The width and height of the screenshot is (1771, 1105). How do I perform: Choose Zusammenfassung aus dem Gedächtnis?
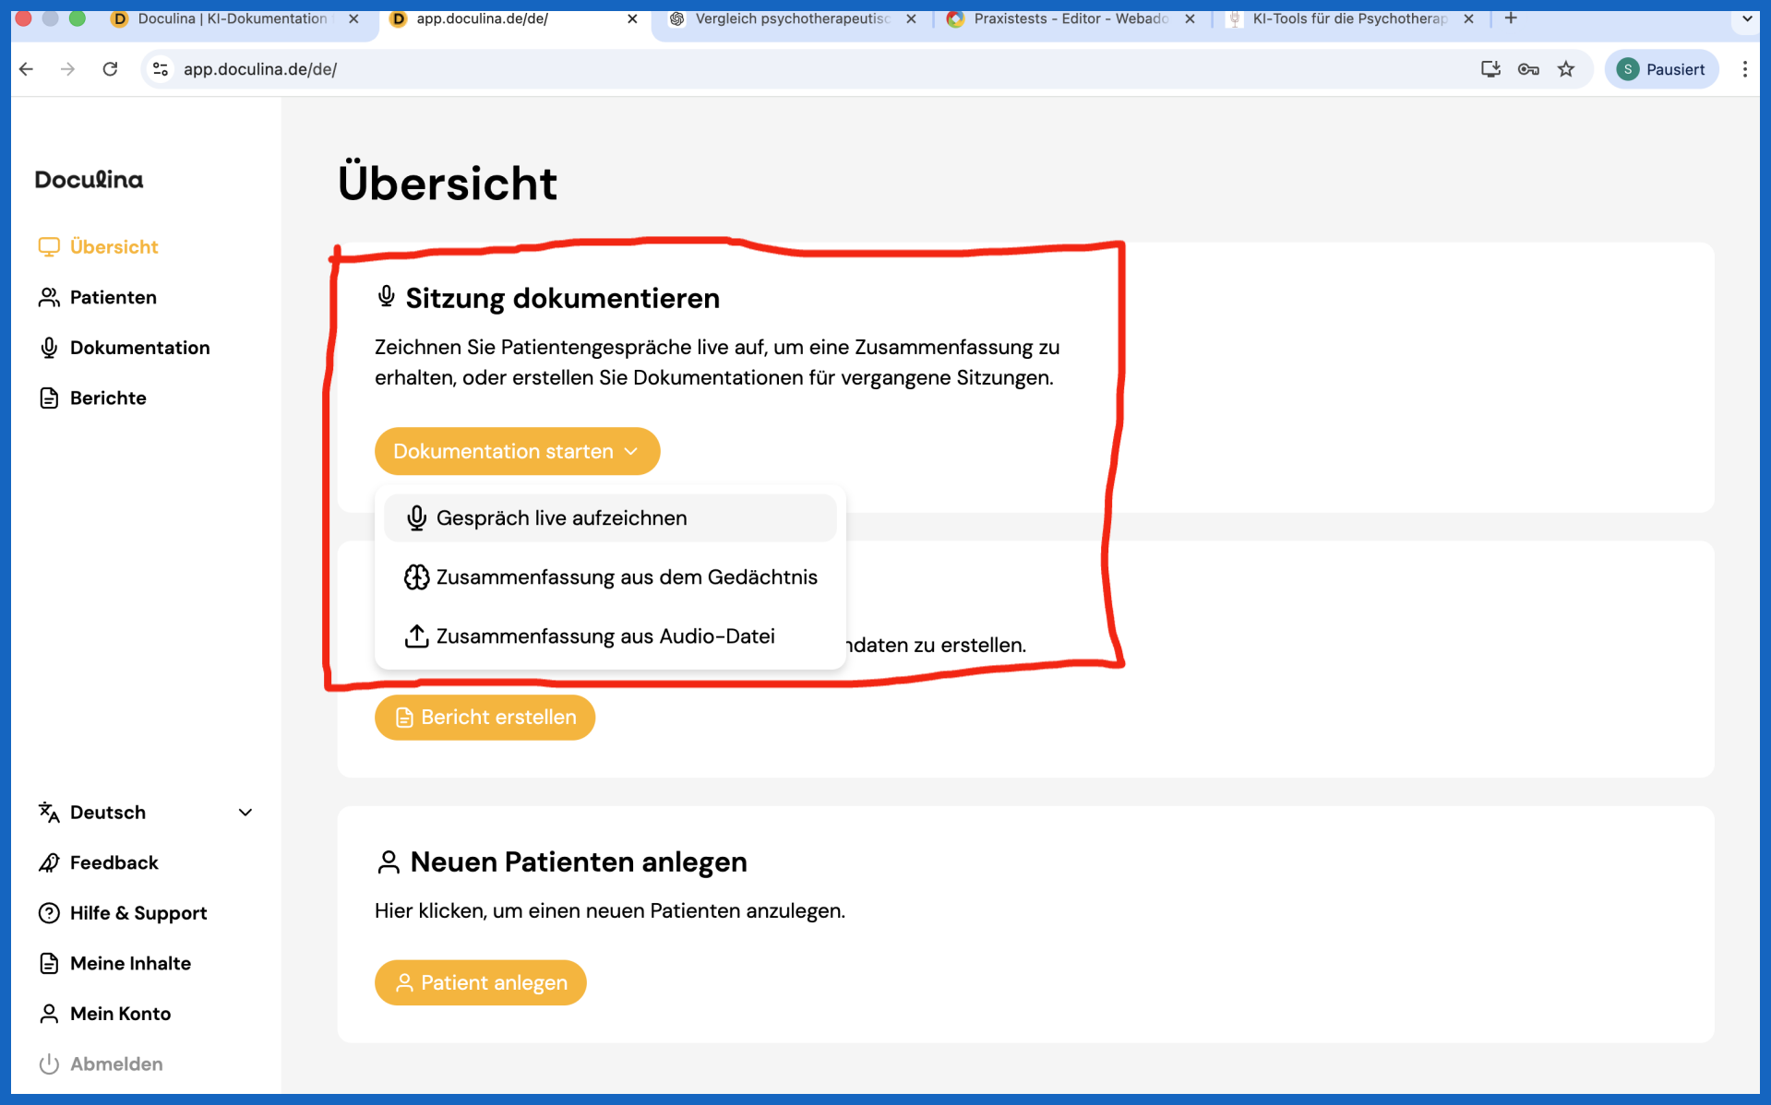pos(610,576)
